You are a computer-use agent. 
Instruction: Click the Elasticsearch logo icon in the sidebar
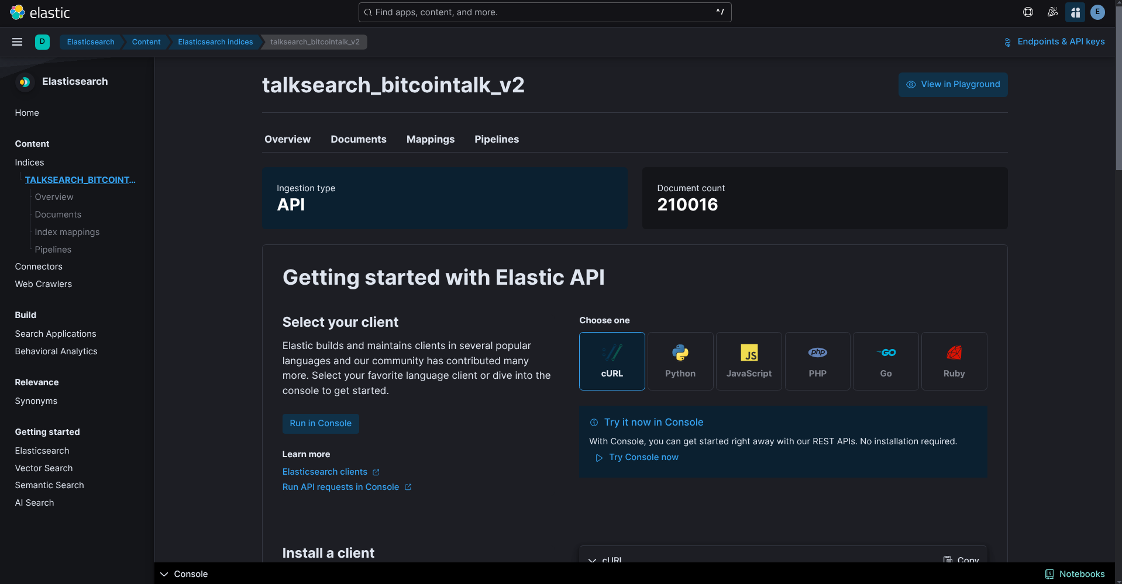[25, 82]
